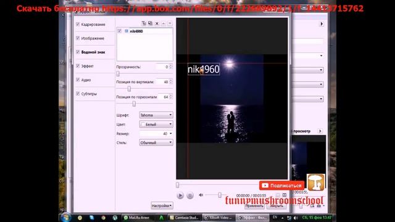Click the top-right arrow in the Xilisoft window

(x=322, y=24)
